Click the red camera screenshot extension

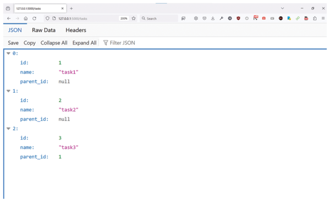click(263, 19)
